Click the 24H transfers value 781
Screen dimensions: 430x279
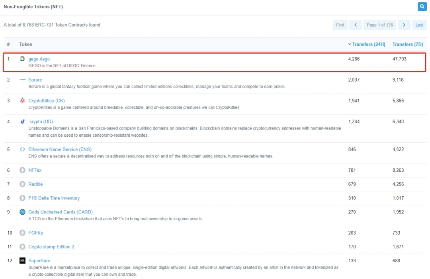[352, 170]
